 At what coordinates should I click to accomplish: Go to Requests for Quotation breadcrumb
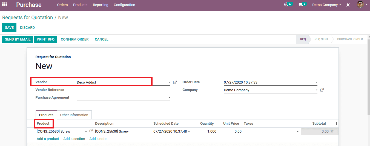27,18
